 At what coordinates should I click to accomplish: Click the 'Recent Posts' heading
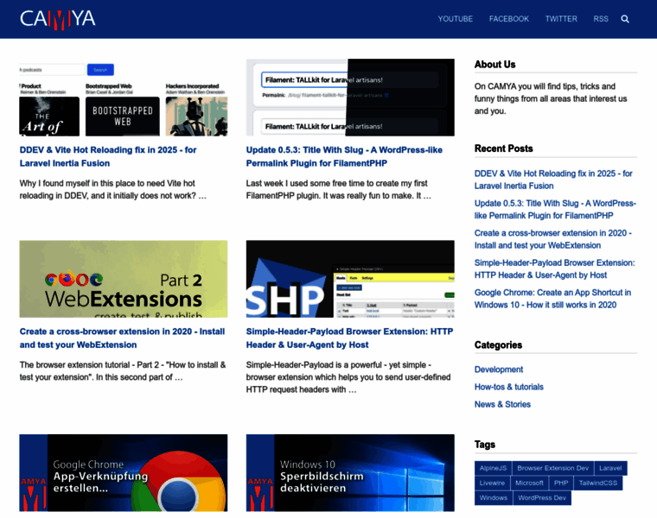tap(504, 148)
